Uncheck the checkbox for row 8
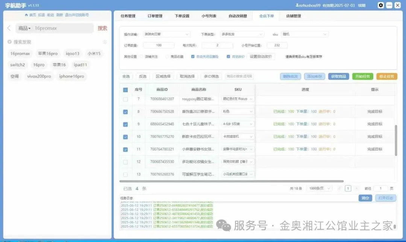 pos(126,111)
